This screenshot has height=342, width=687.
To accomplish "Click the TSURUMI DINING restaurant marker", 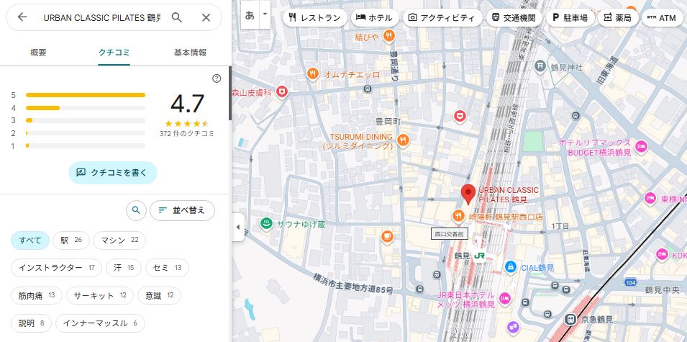I will point(403,140).
